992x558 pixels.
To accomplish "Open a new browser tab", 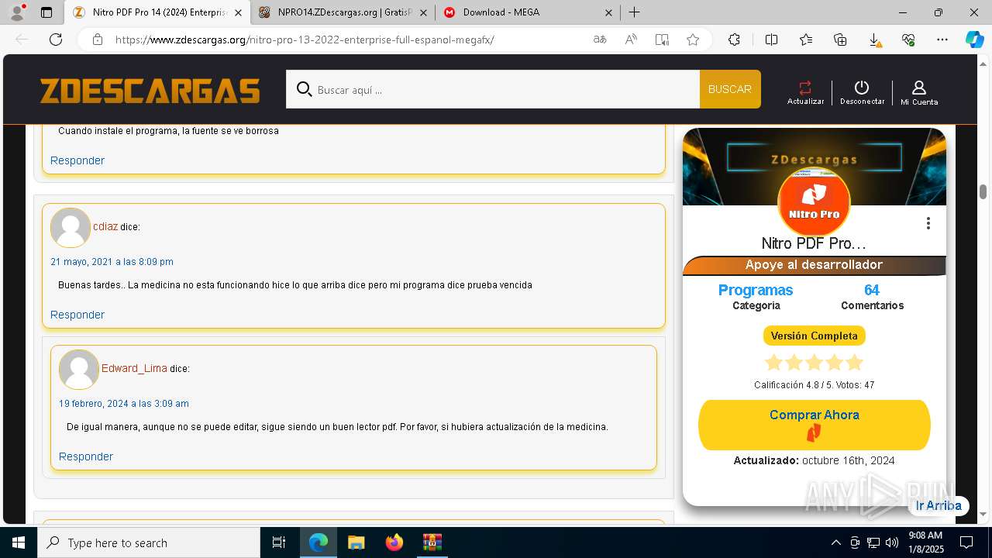I will [x=634, y=12].
